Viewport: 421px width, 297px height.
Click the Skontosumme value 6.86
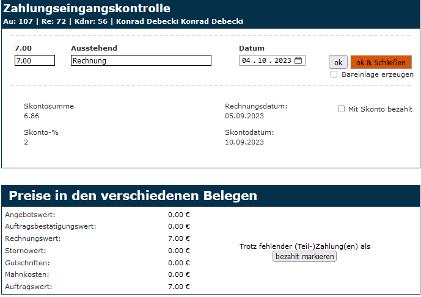(x=32, y=116)
